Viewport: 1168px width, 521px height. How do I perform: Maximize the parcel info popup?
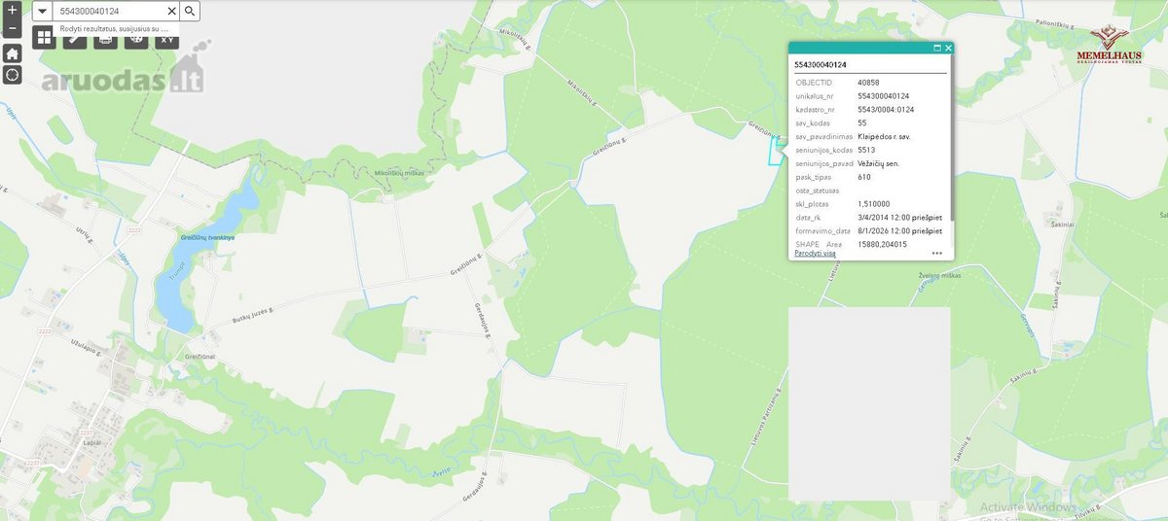coord(937,48)
